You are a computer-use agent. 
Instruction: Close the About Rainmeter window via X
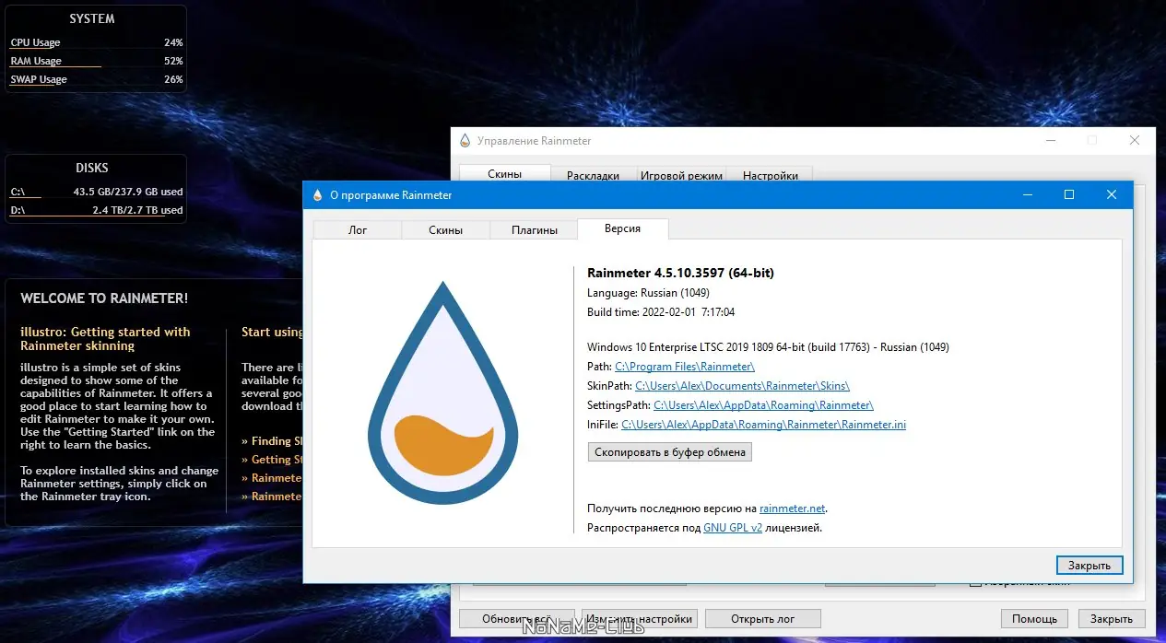tap(1112, 195)
